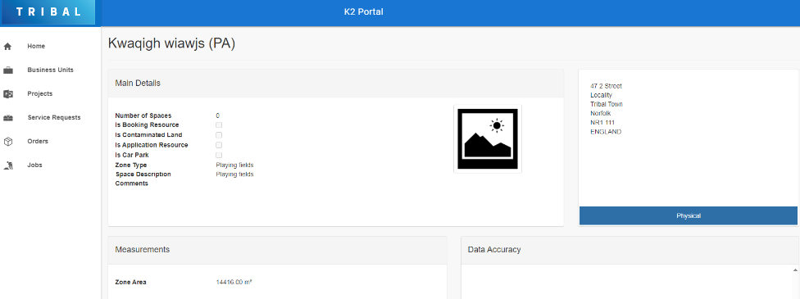Go to Service Requests menu item

click(x=54, y=118)
